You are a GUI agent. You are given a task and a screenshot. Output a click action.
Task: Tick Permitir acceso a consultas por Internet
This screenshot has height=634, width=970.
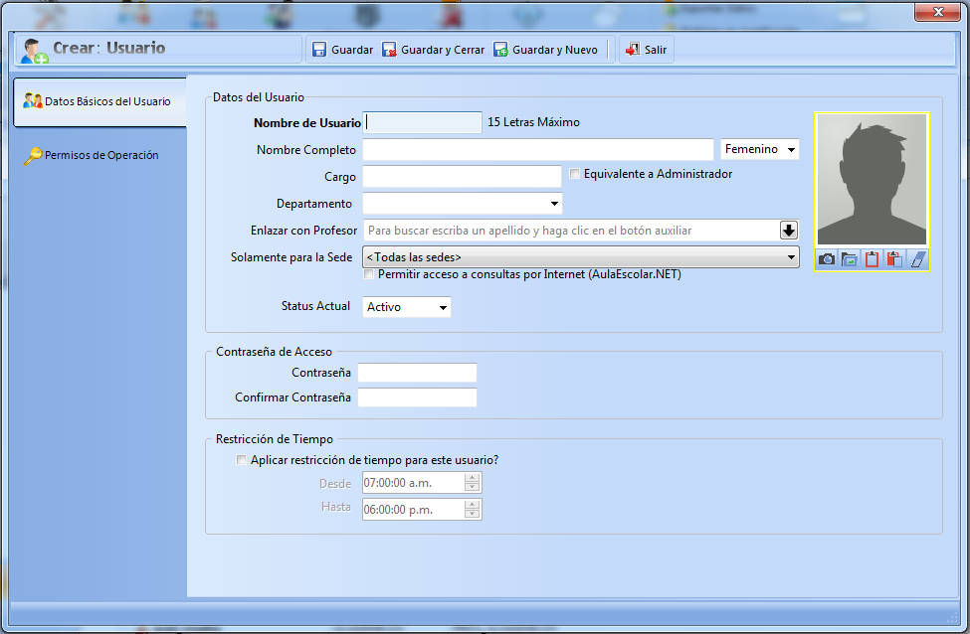[x=369, y=274]
